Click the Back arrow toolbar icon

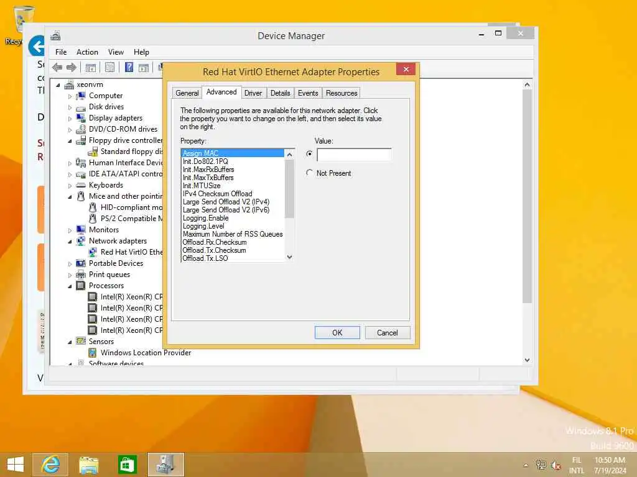pyautogui.click(x=57, y=67)
